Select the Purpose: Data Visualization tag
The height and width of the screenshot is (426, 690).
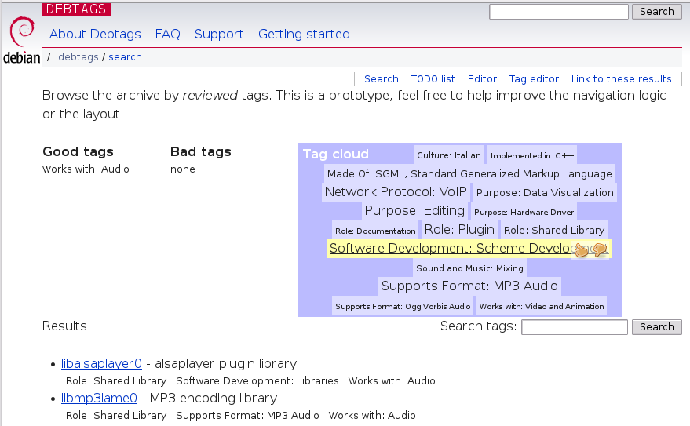(545, 192)
